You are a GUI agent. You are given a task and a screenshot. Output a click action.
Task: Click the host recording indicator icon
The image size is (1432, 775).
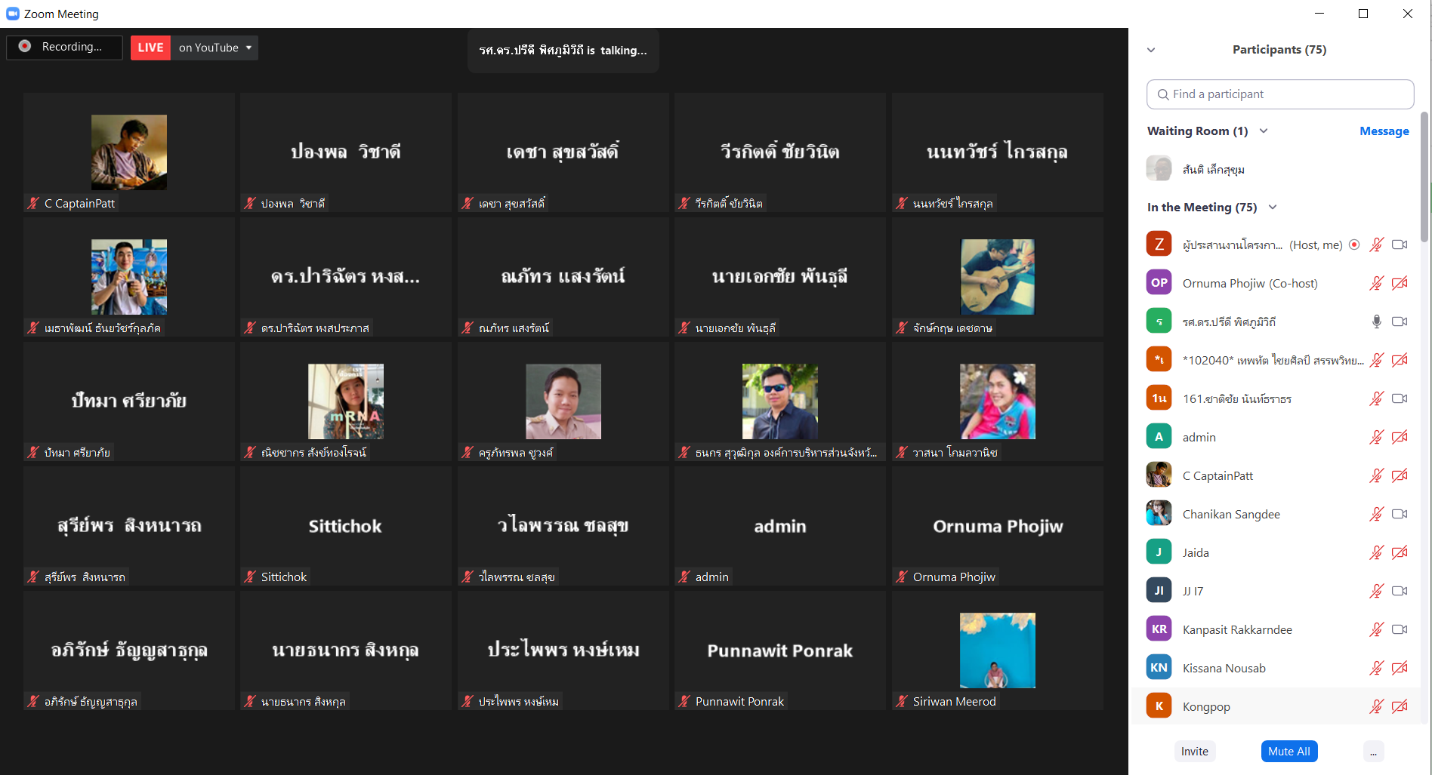click(1354, 244)
